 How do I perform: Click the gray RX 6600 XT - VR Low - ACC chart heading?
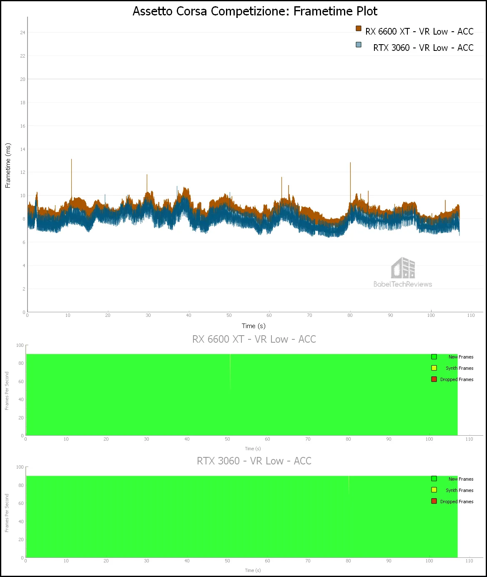pyautogui.click(x=254, y=339)
